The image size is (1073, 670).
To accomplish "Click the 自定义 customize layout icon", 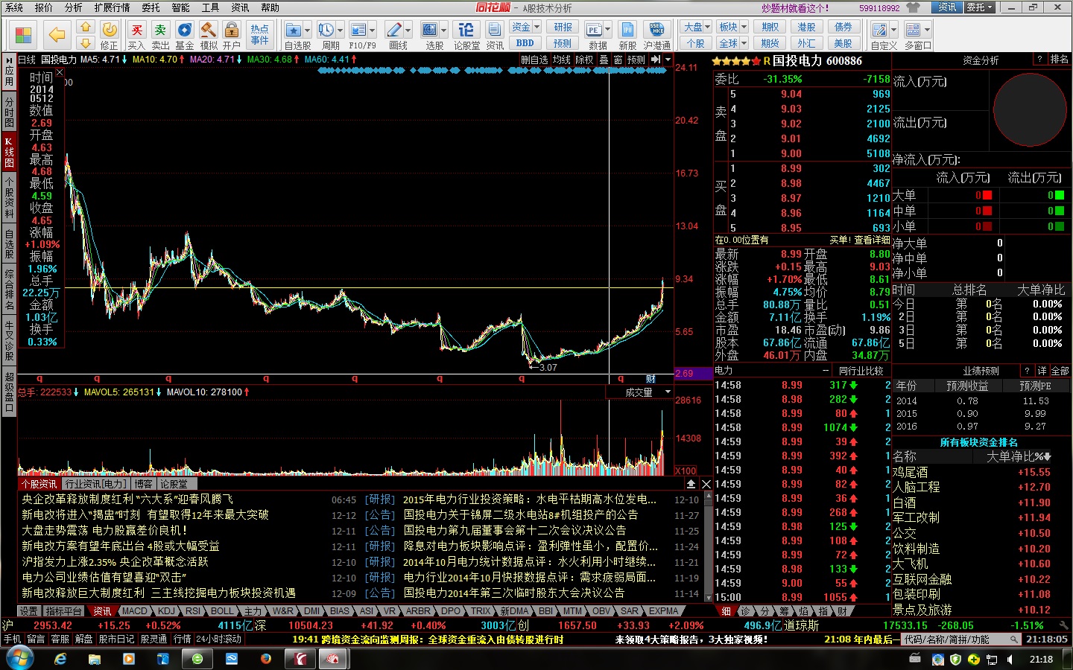I will click(x=879, y=30).
